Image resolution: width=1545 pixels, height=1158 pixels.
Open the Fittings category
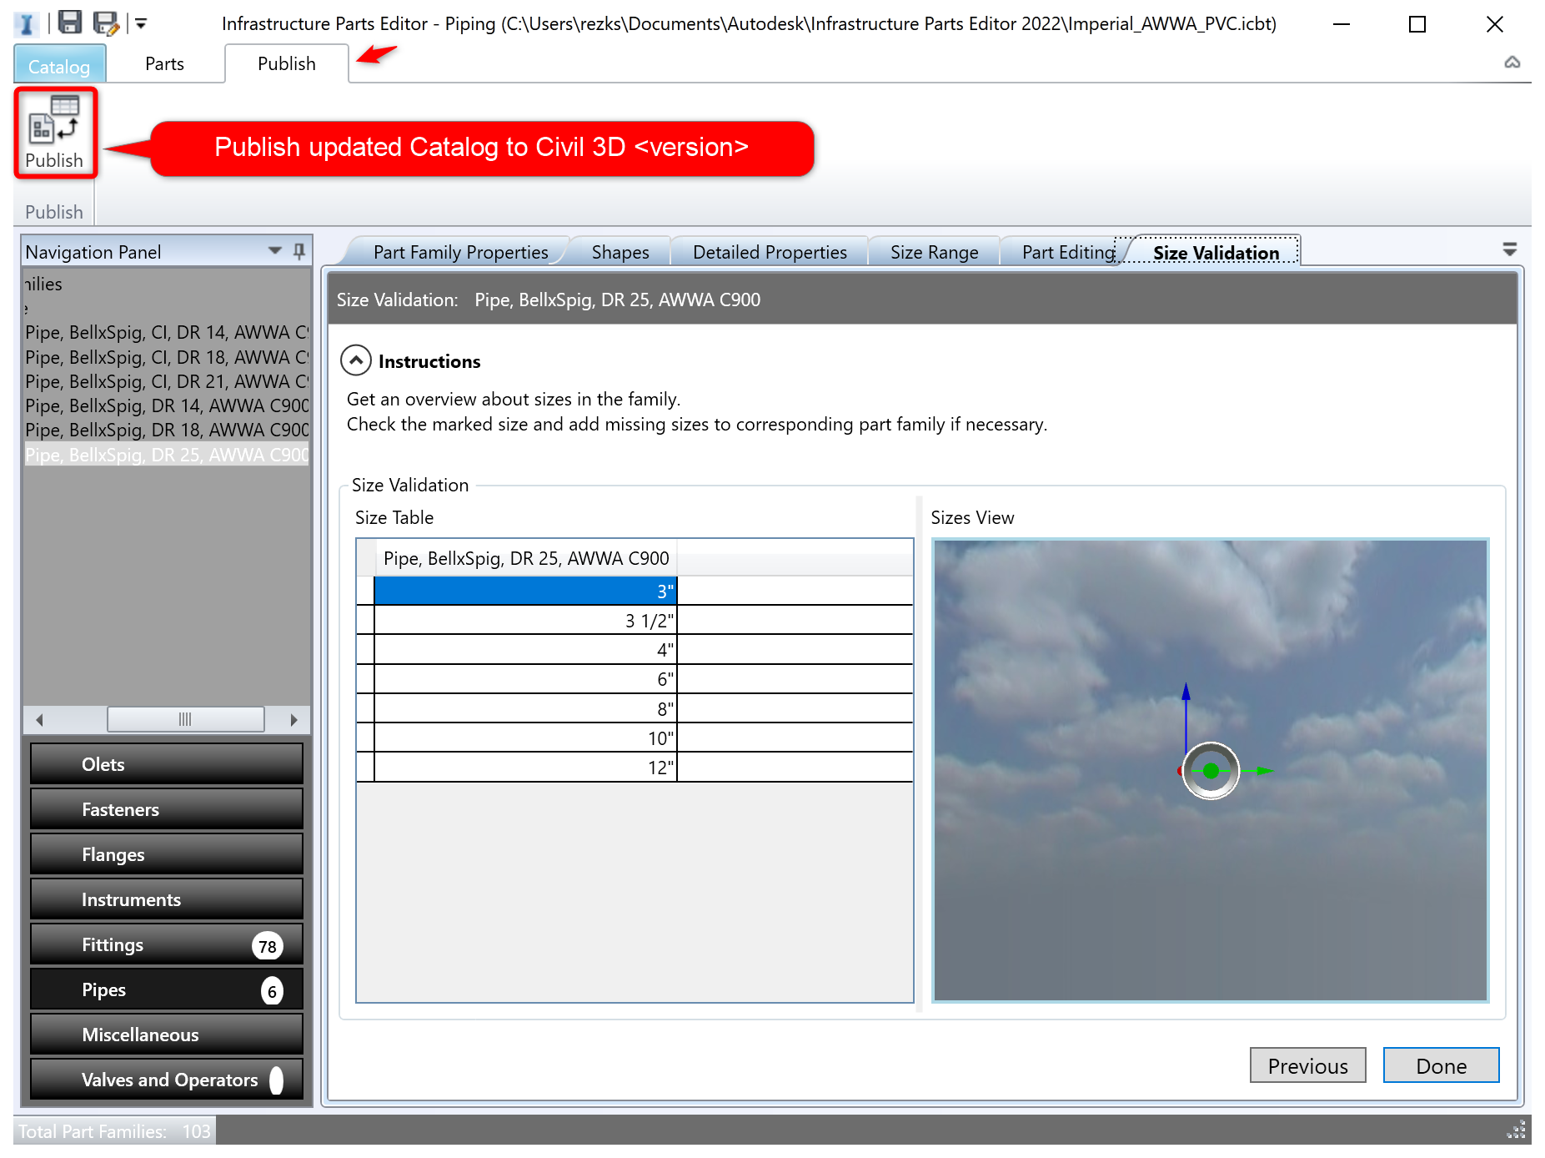(167, 944)
